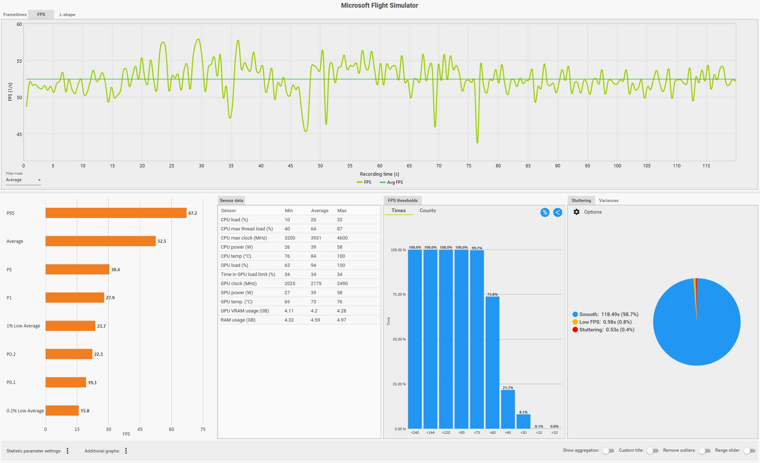
Task: Enable the Custom title switch
Action: (652, 451)
